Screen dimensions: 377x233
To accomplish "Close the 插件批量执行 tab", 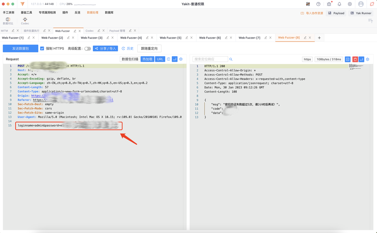I will [49, 31].
